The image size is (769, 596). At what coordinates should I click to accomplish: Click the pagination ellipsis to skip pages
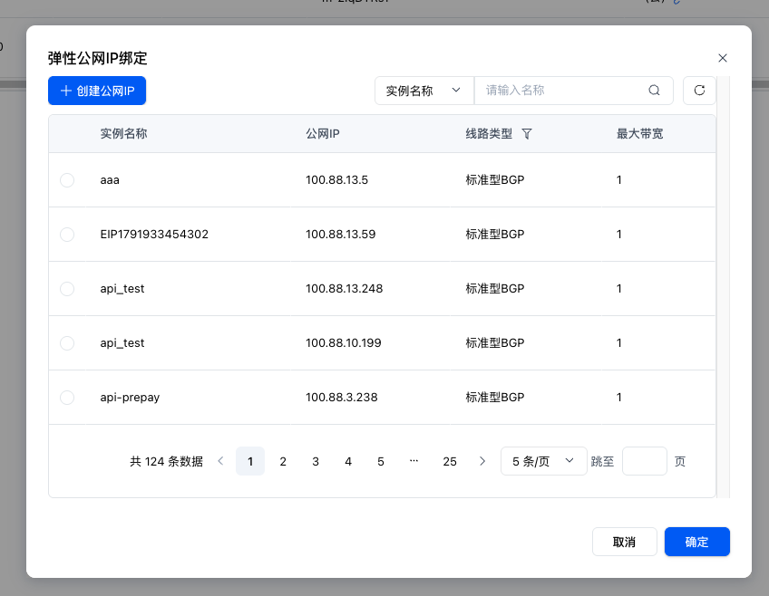point(414,461)
